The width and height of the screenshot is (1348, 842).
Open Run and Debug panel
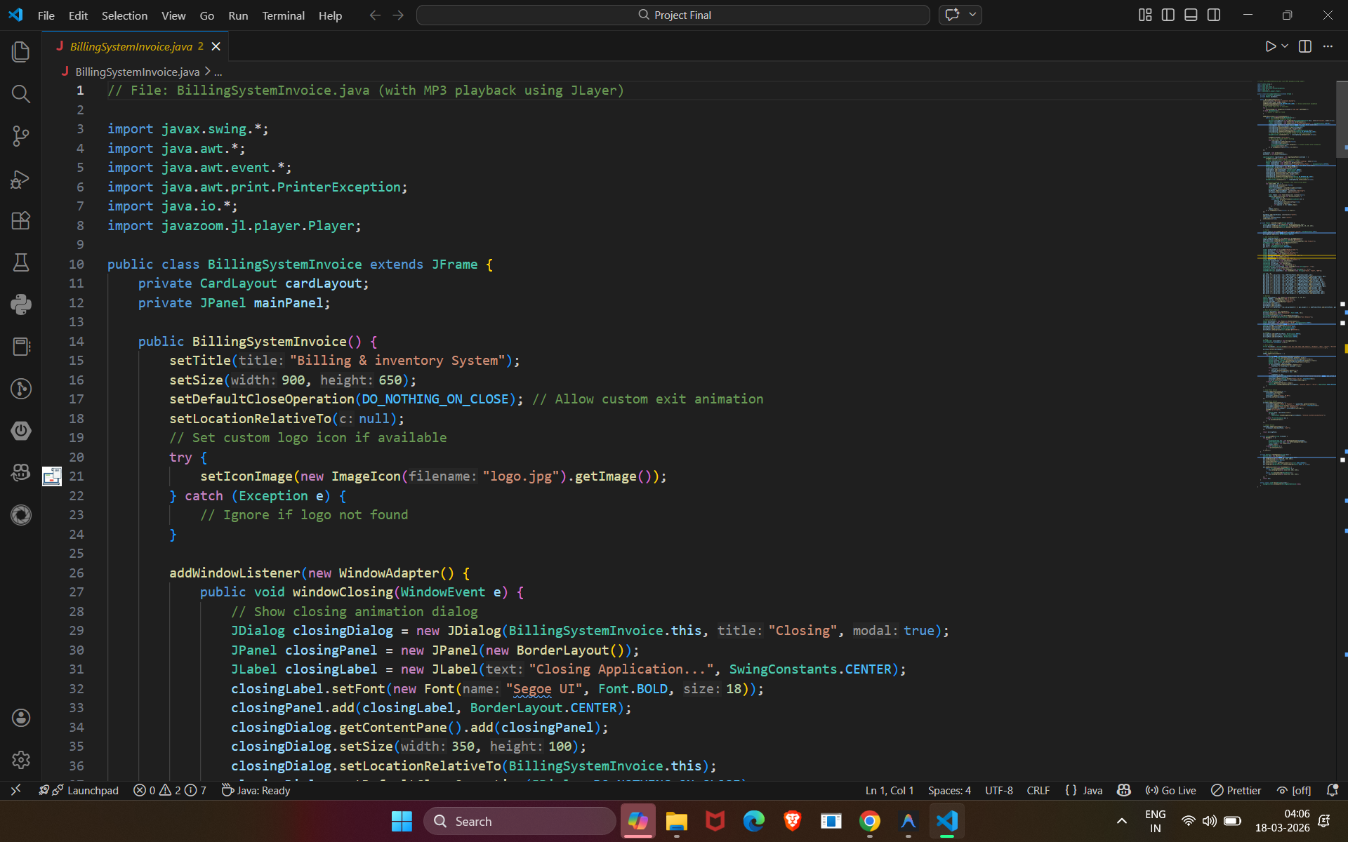tap(21, 179)
